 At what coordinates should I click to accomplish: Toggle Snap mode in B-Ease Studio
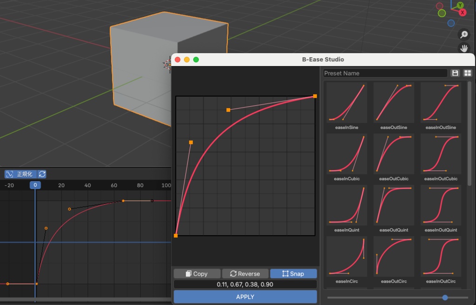293,273
